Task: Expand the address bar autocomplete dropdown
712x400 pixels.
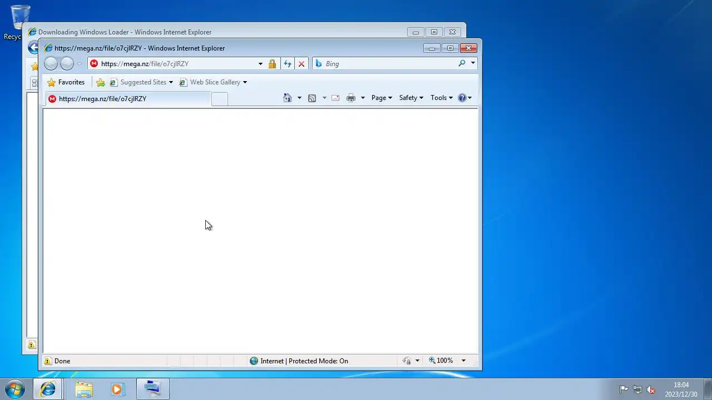Action: [260, 64]
